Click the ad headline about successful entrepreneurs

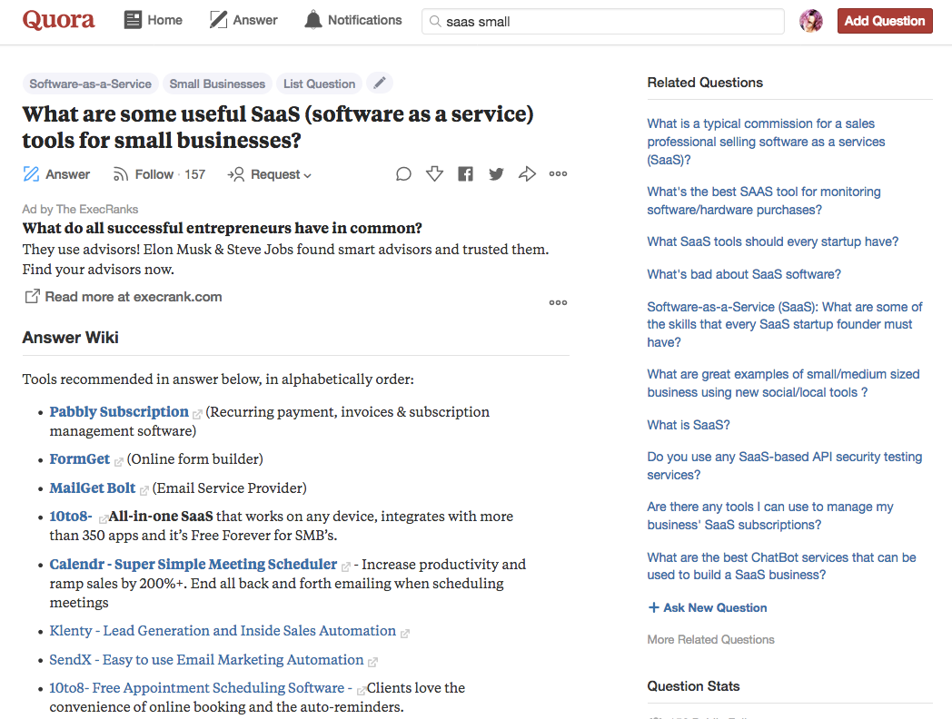click(x=223, y=228)
